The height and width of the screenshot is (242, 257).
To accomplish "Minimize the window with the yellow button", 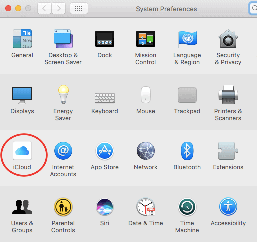I will [18, 8].
